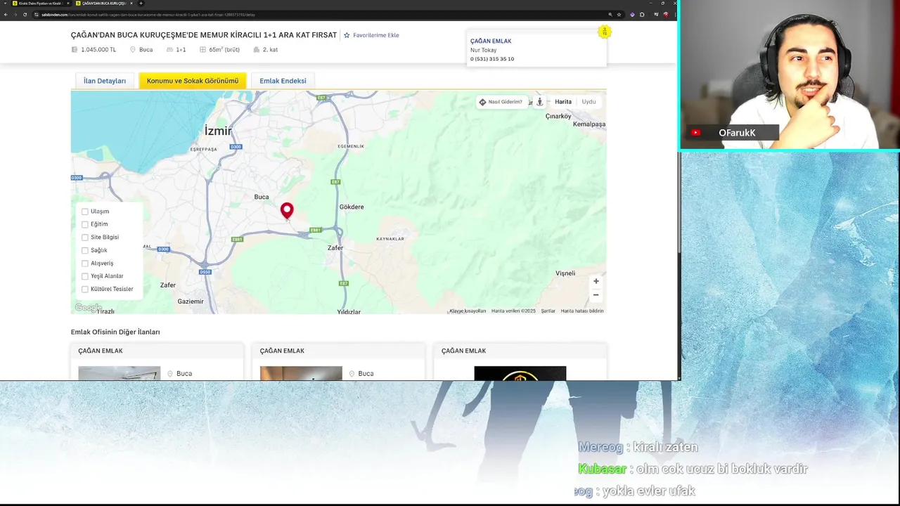This screenshot has height=506, width=900.
Task: Zoom in on map with plus button
Action: [x=596, y=281]
